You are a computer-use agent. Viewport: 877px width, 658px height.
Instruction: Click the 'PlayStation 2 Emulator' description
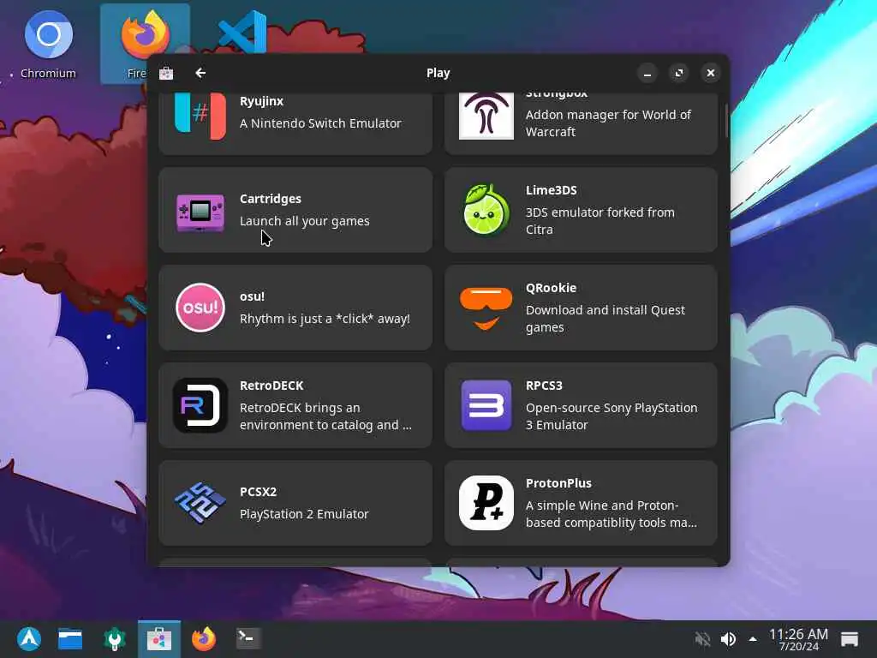(x=304, y=514)
